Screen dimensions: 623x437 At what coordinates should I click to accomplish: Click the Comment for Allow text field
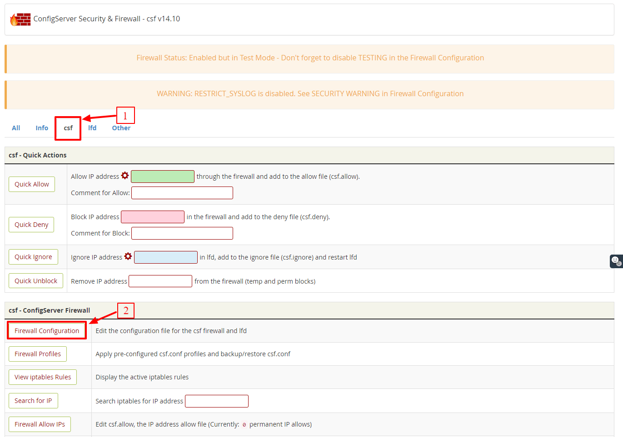[182, 193]
